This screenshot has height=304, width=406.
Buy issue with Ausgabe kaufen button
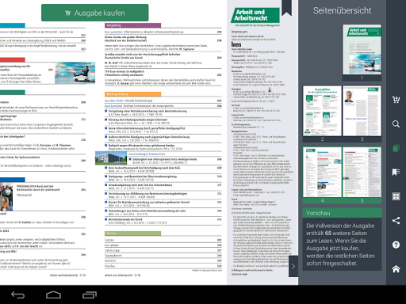pyautogui.click(x=95, y=13)
